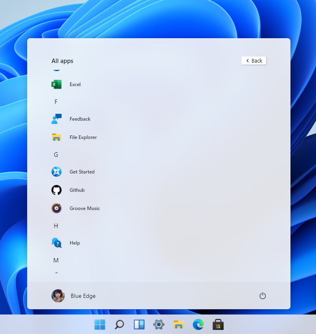This screenshot has width=316, height=334.
Task: Click the Get Started label text
Action: pos(82,172)
